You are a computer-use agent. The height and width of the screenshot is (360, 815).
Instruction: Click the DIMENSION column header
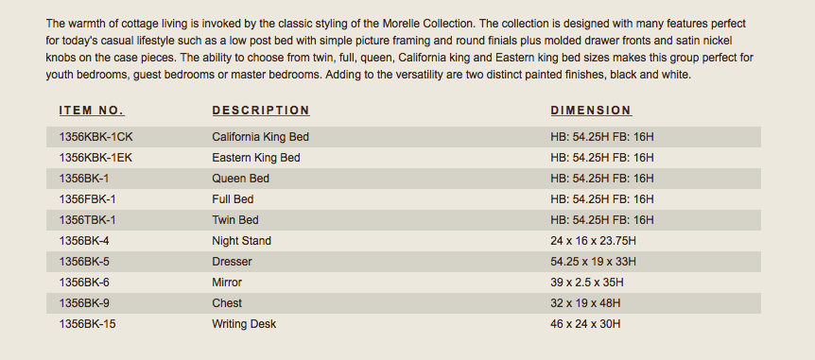(592, 111)
